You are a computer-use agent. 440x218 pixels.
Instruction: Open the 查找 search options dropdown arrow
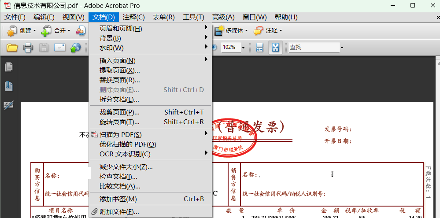pos(342,48)
